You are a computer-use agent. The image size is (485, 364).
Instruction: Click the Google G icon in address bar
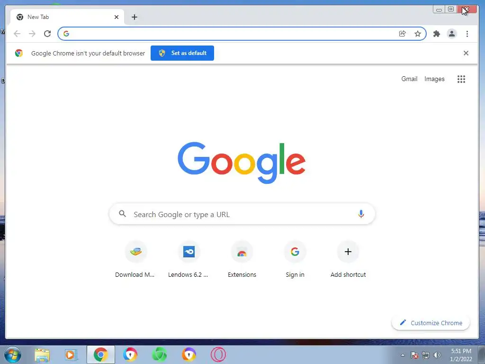(66, 34)
